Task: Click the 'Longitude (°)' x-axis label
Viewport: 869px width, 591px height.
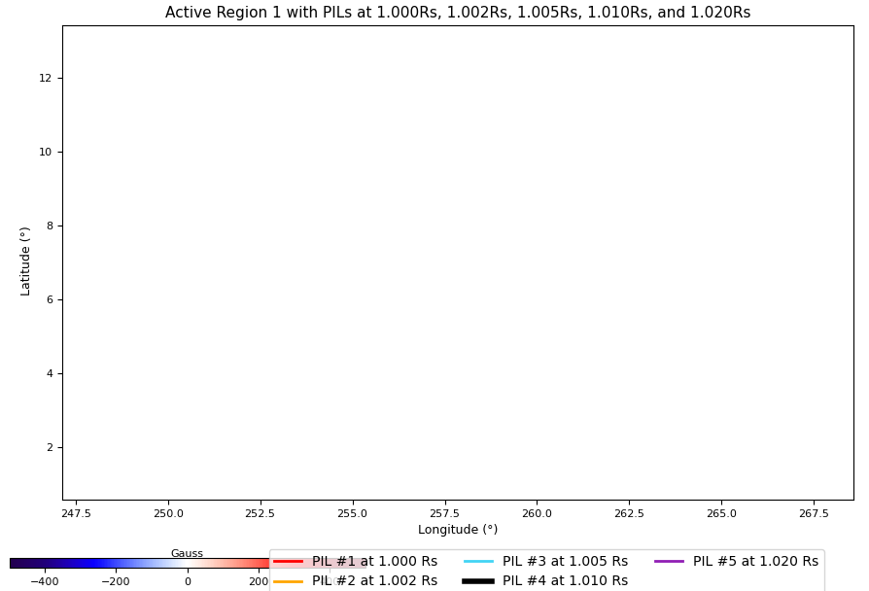Action: tap(458, 530)
